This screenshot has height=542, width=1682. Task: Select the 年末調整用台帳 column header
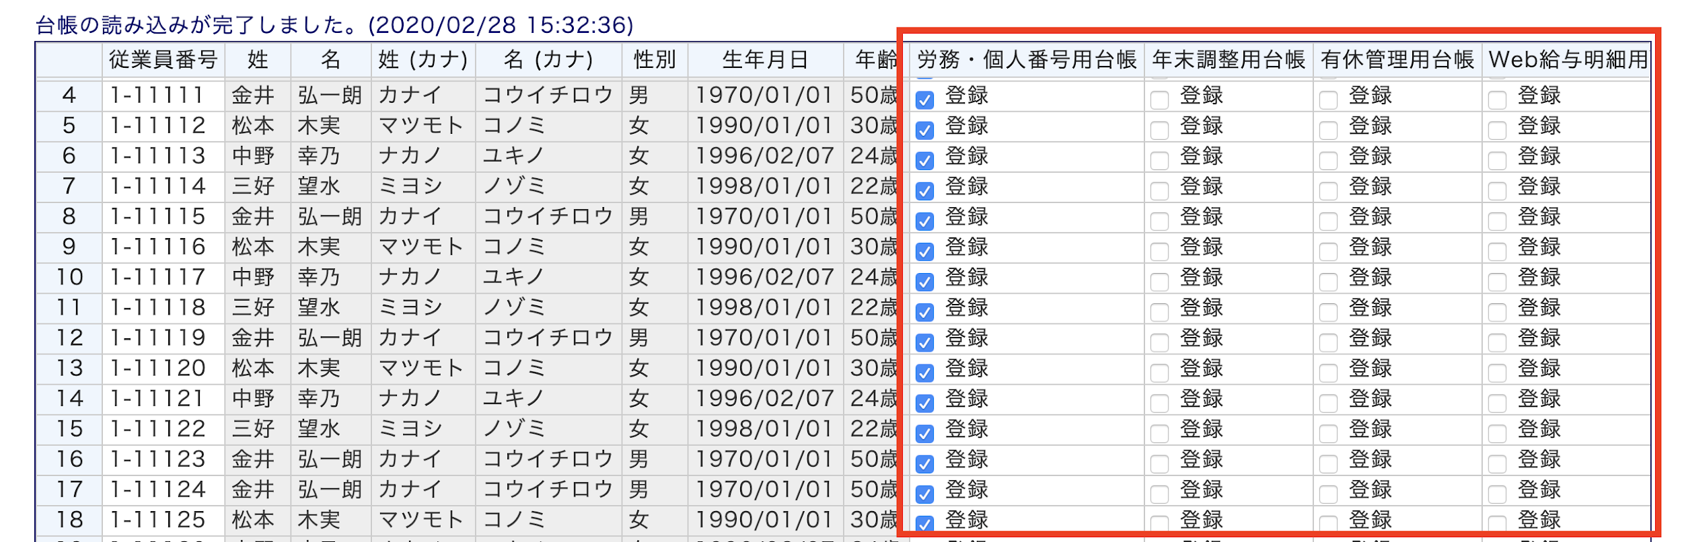pyautogui.click(x=1229, y=60)
